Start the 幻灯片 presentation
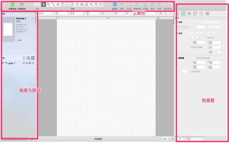Screen dimensions: 229x146 coord(115,4)
